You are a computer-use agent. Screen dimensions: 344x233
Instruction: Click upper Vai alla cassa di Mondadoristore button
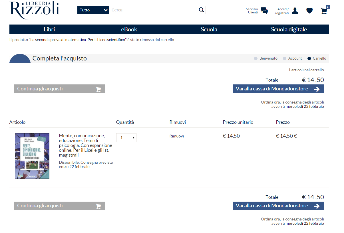(x=278, y=89)
